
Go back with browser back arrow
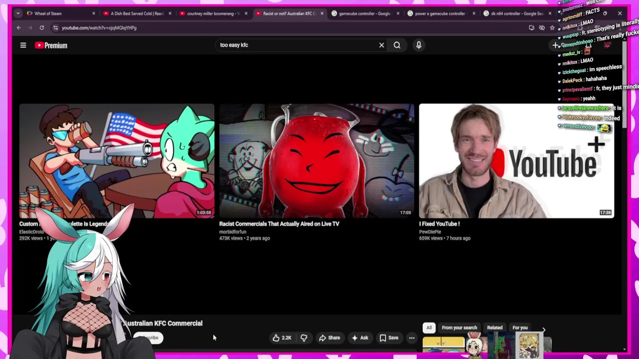19,28
